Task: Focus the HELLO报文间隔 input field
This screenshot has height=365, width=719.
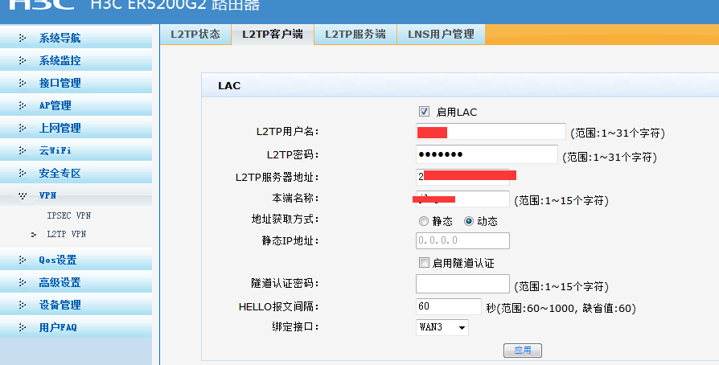Action: coord(449,306)
